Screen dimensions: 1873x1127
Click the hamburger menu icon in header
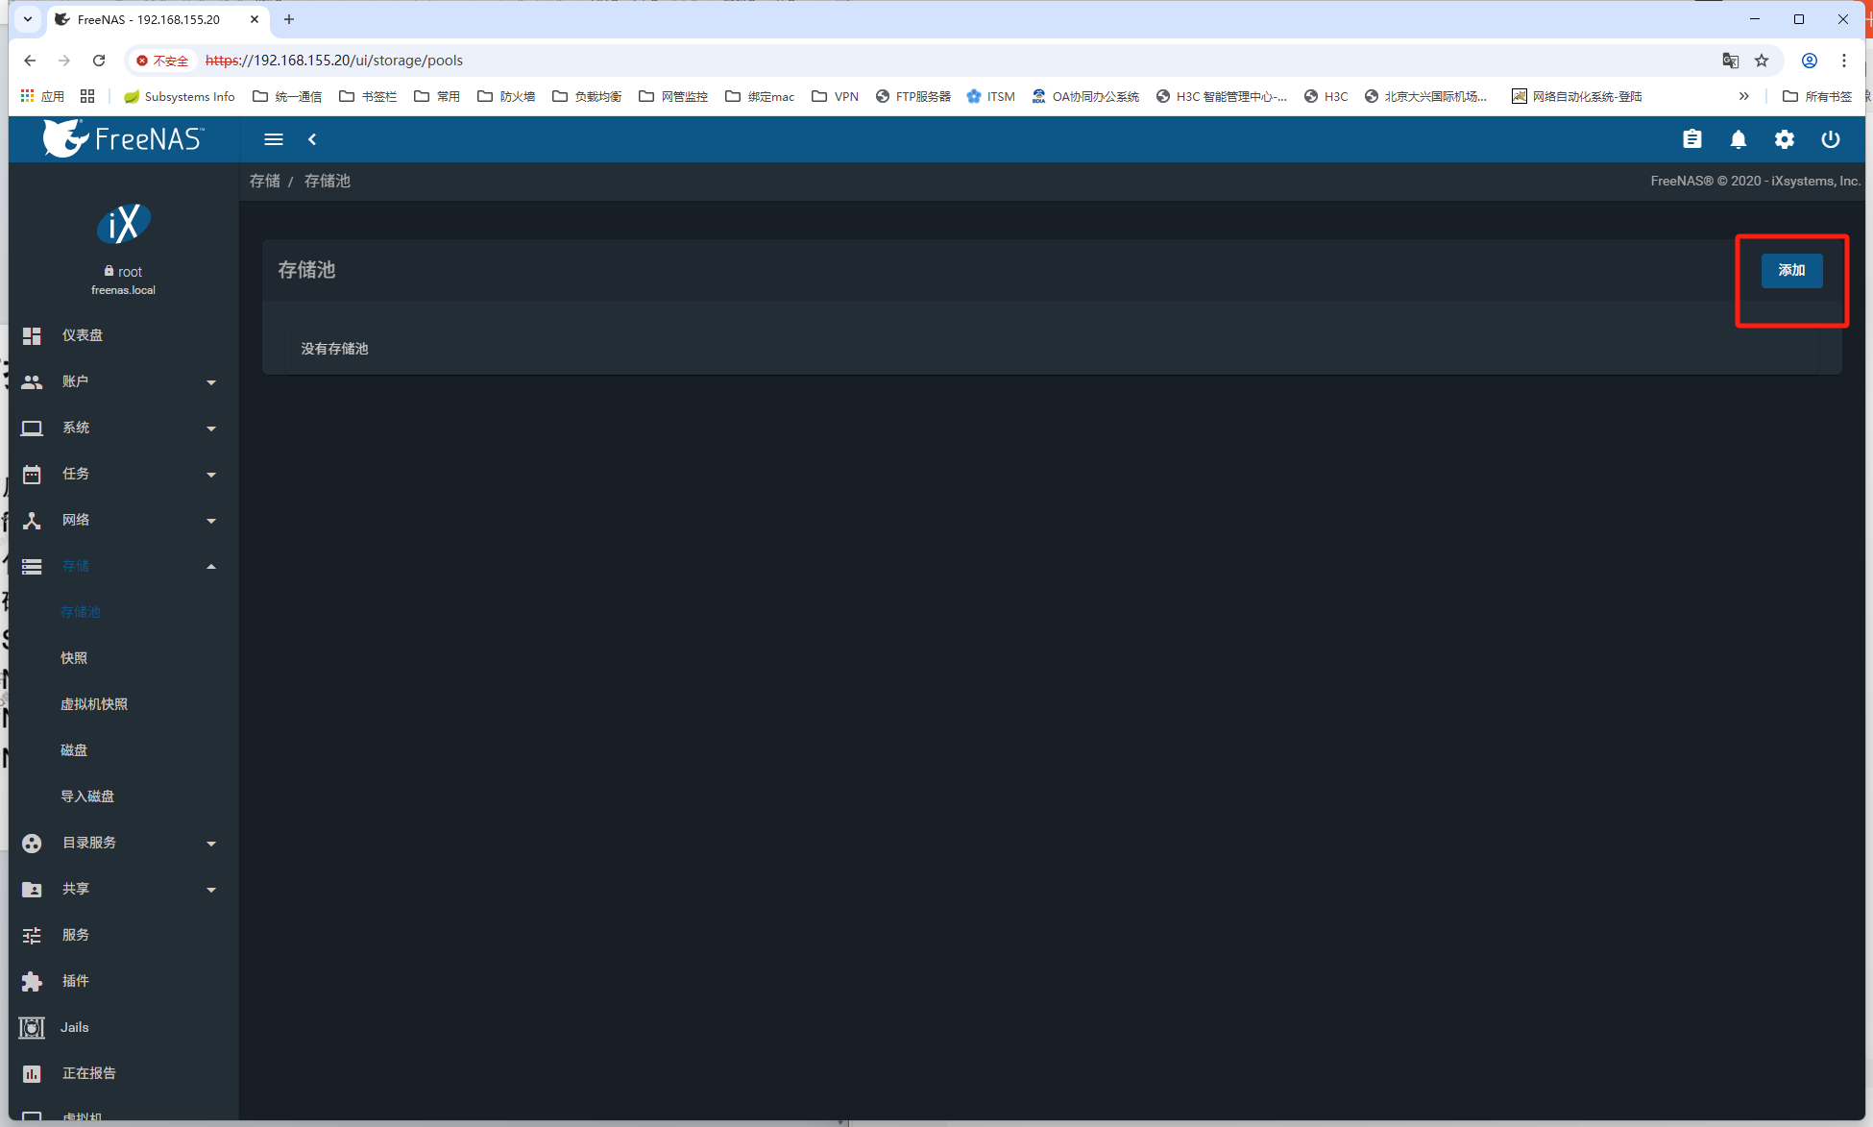[274, 139]
